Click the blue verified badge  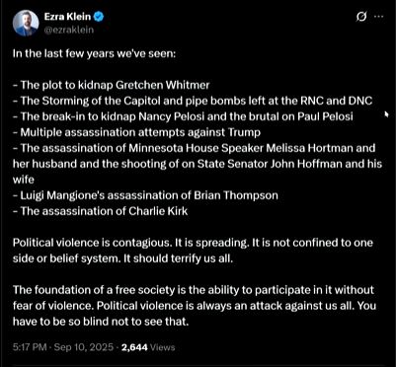click(x=99, y=16)
